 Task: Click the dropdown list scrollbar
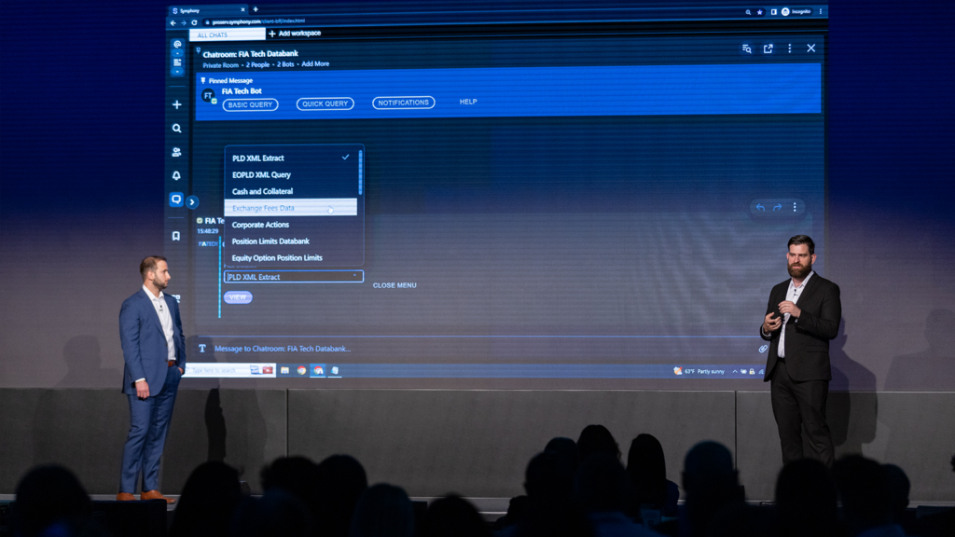click(x=361, y=172)
